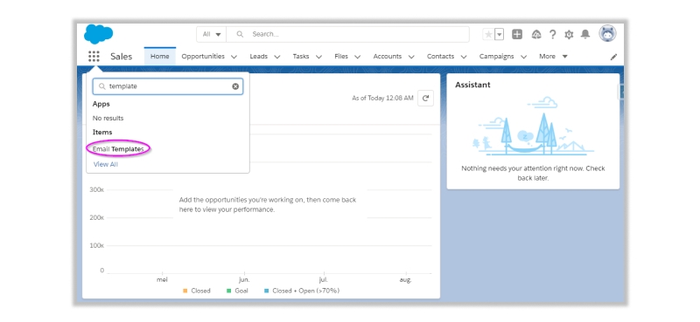
Task: Refresh the quarterly performance chart
Action: pos(425,98)
